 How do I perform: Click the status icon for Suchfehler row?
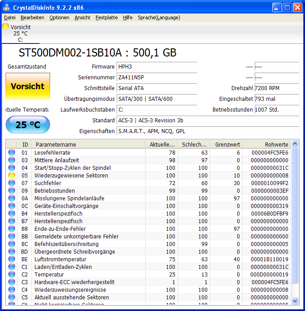pyautogui.click(x=12, y=183)
